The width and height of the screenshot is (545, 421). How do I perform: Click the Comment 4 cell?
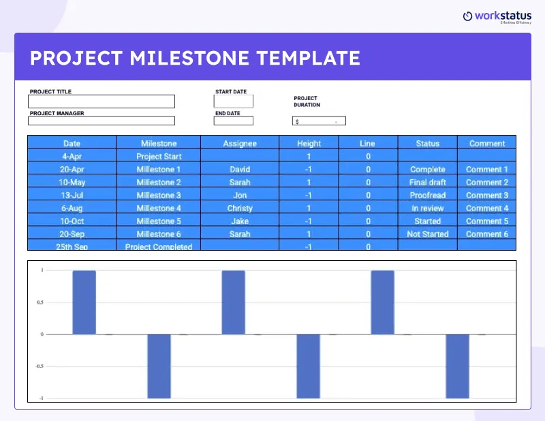coord(487,208)
